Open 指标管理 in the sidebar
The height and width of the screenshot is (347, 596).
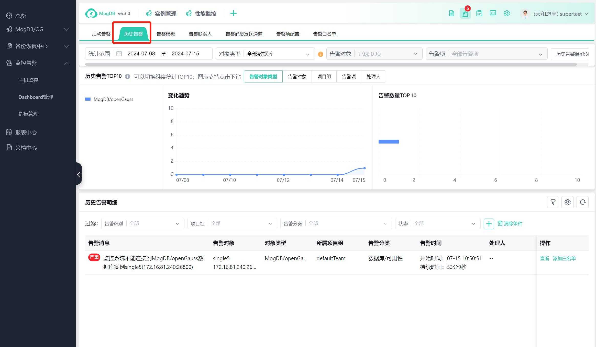[28, 114]
